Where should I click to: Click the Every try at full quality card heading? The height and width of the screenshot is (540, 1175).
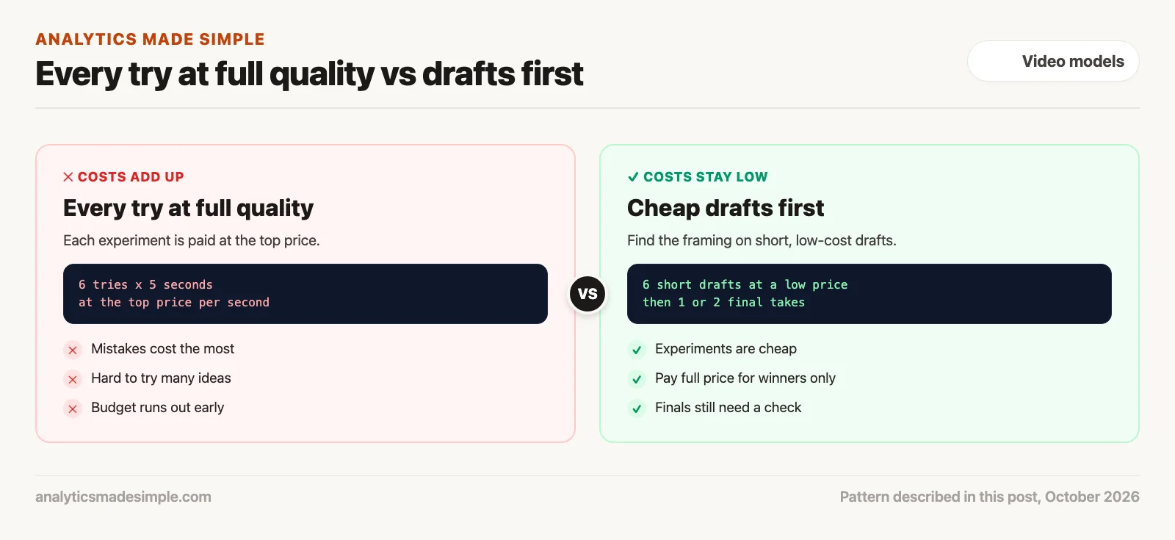188,208
